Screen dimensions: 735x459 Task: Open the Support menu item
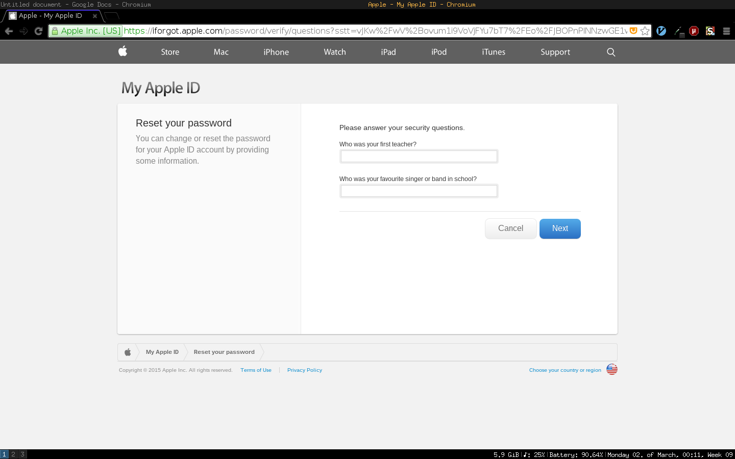click(x=555, y=52)
